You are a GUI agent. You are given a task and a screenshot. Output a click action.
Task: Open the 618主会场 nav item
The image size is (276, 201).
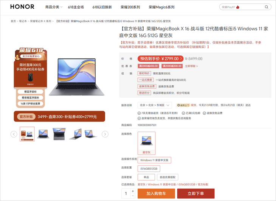point(76,7)
